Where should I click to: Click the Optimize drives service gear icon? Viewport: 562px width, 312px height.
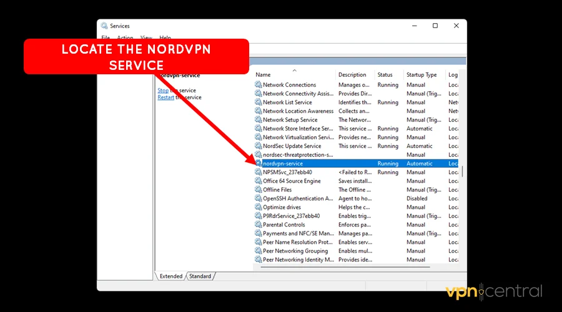pyautogui.click(x=258, y=207)
